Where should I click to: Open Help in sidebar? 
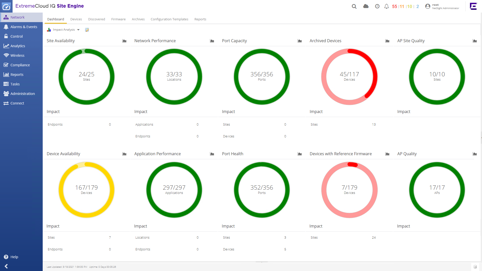coord(11,257)
